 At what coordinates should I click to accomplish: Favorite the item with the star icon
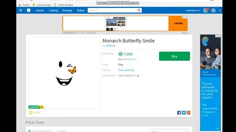(x=31, y=113)
